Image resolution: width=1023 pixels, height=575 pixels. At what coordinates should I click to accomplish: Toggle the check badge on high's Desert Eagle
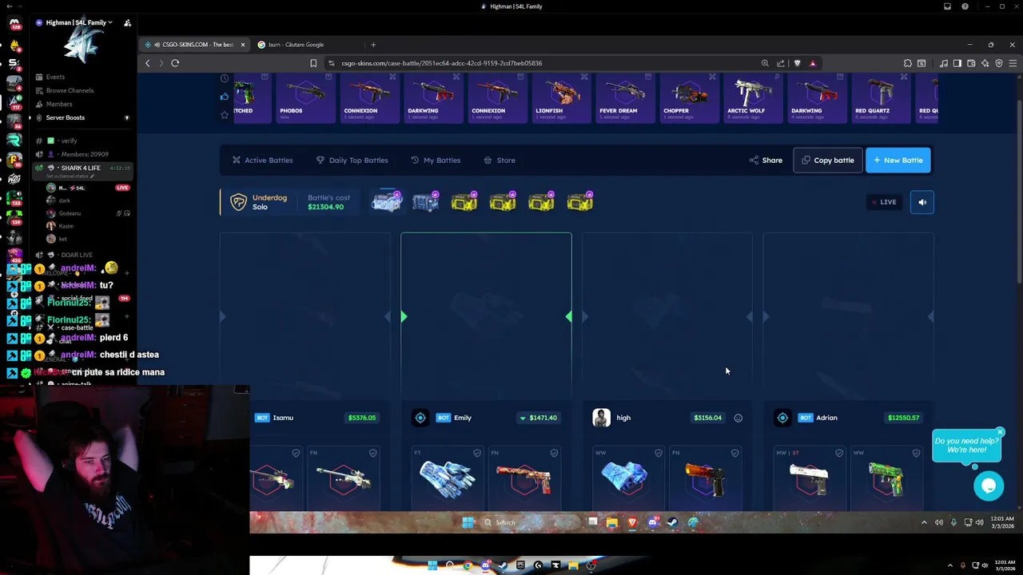(734, 453)
